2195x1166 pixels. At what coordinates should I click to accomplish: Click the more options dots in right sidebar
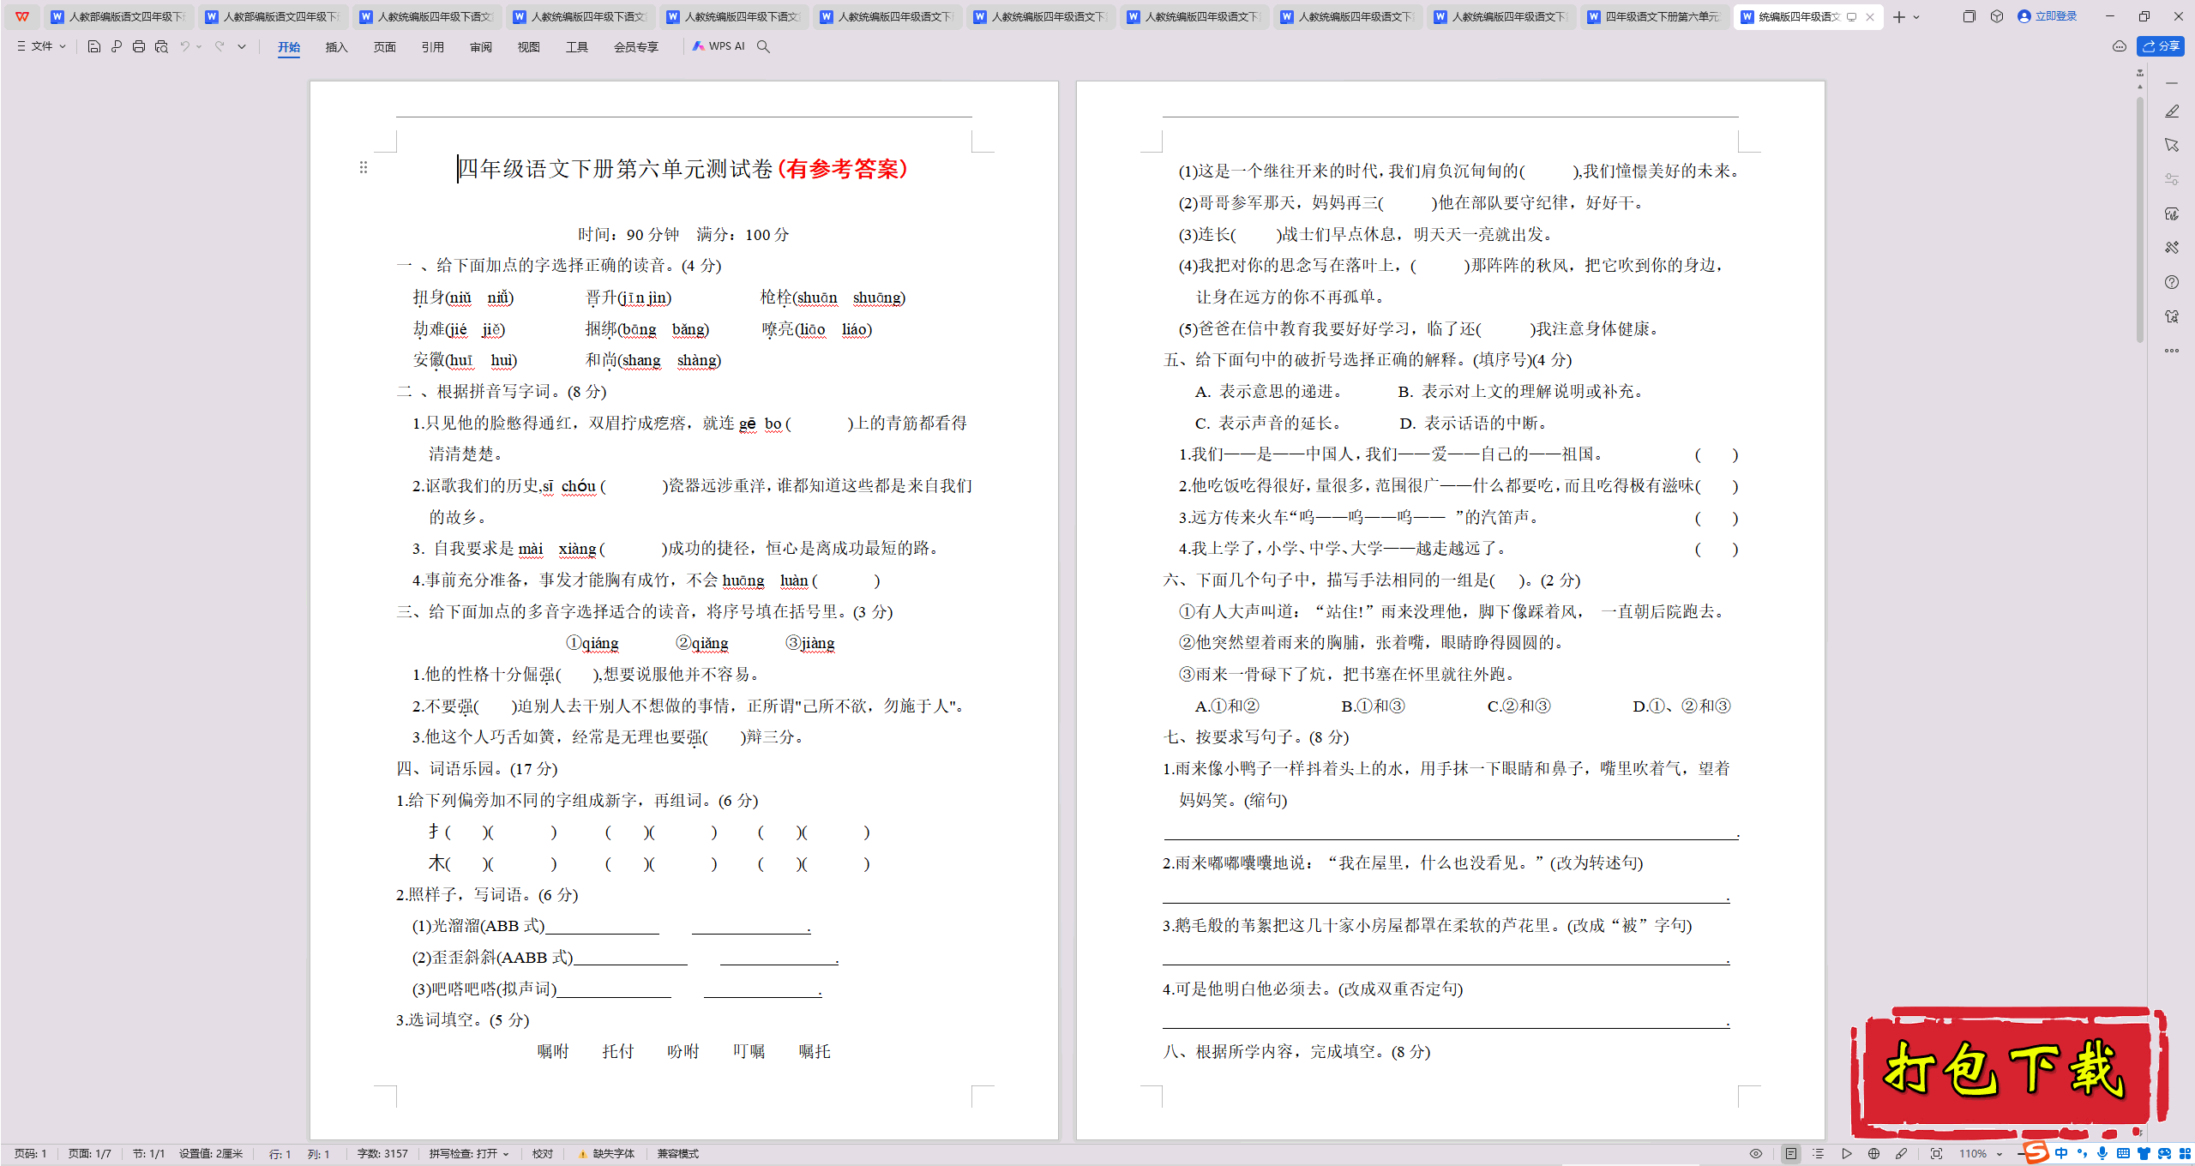click(2172, 351)
